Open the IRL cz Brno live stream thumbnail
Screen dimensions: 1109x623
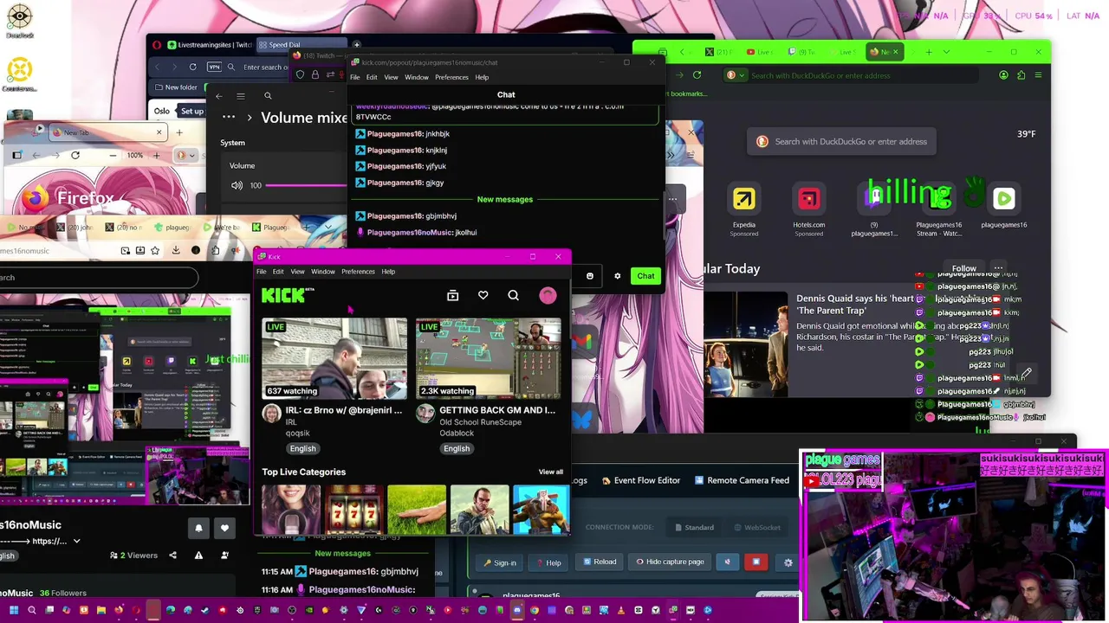pyautogui.click(x=334, y=358)
